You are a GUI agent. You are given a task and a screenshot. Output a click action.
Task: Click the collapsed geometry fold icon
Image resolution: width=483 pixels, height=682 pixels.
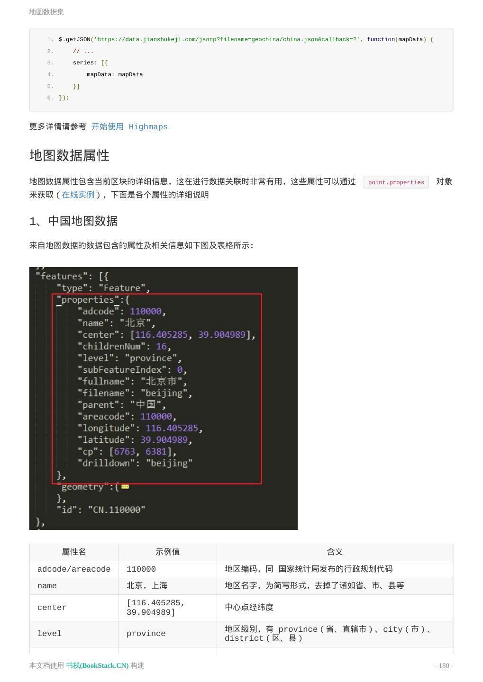click(x=125, y=486)
